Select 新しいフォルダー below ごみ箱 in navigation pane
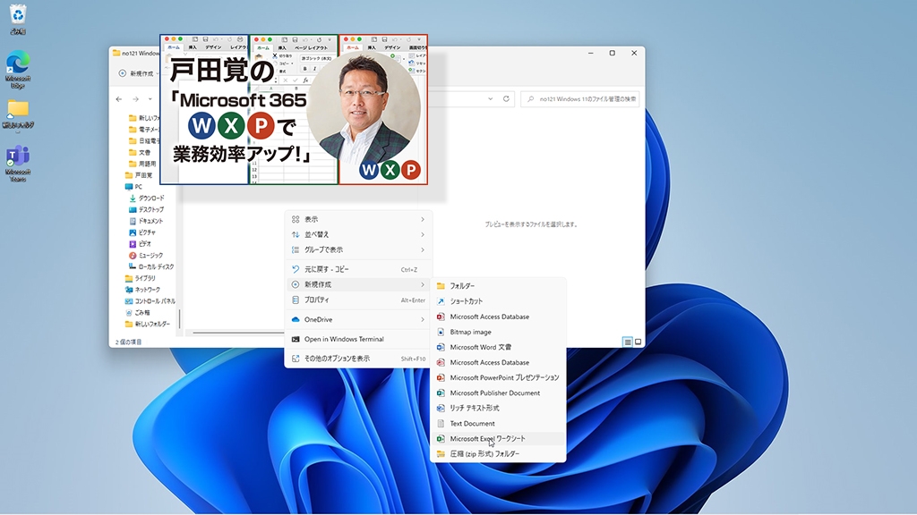The image size is (917, 515). (148, 324)
